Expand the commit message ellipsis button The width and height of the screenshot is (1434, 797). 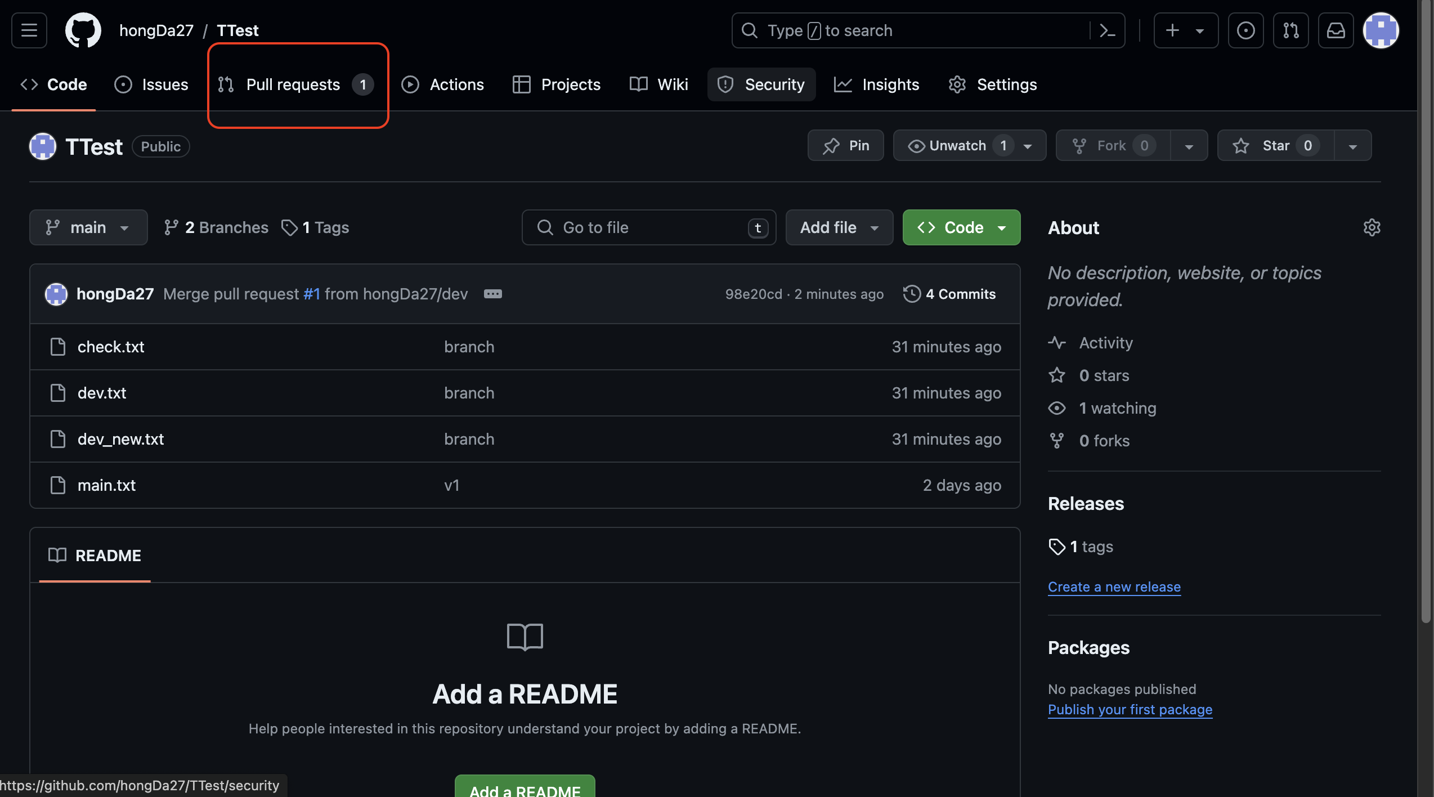pyautogui.click(x=493, y=294)
